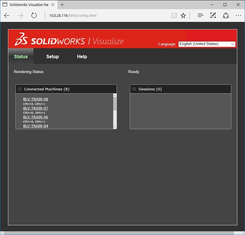
Task: Collapse the Connected Machines panel
Action: [20, 89]
